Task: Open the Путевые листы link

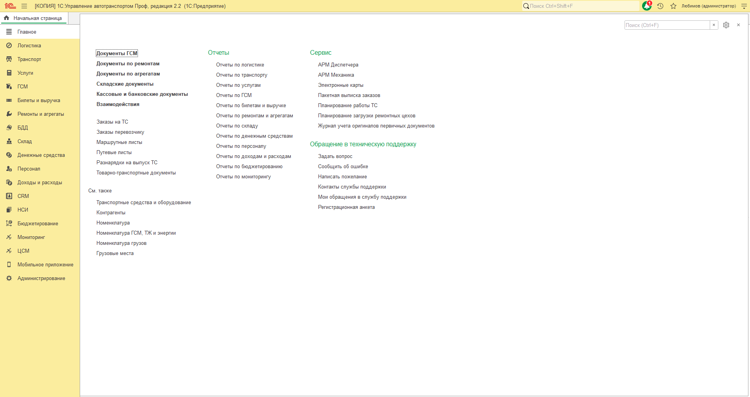Action: pos(114,152)
